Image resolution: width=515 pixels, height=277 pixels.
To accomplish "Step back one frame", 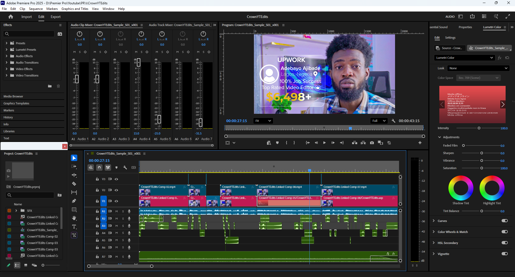I will click(316, 143).
